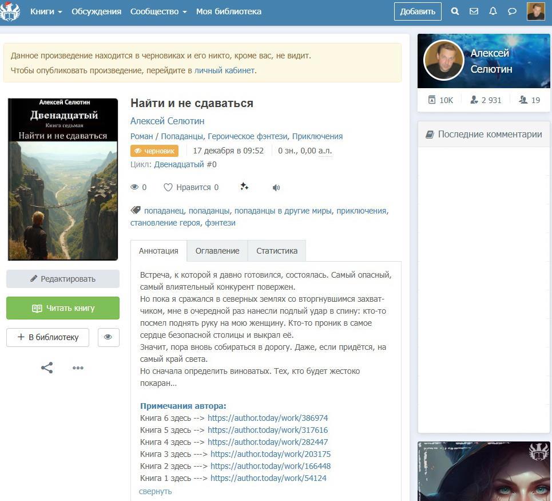Open the chat bubble icon

pos(512,11)
